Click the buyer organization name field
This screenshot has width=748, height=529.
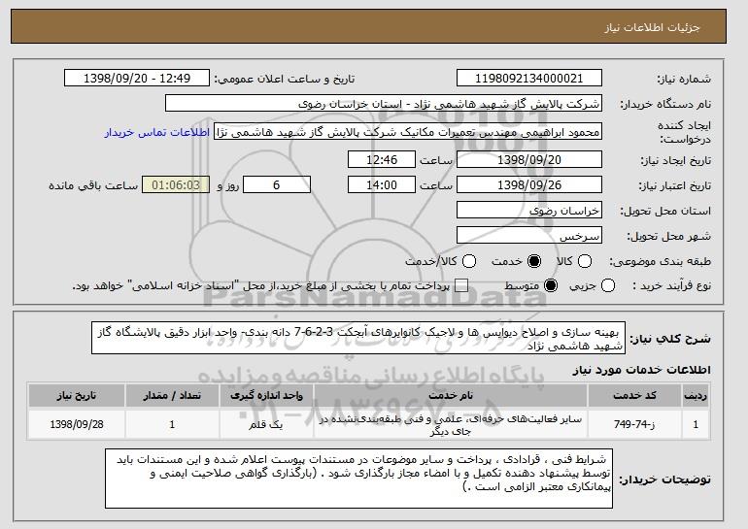click(384, 104)
